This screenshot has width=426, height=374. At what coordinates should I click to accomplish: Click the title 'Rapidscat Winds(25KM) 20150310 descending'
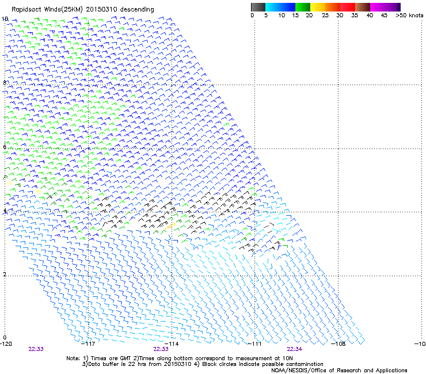click(x=82, y=10)
